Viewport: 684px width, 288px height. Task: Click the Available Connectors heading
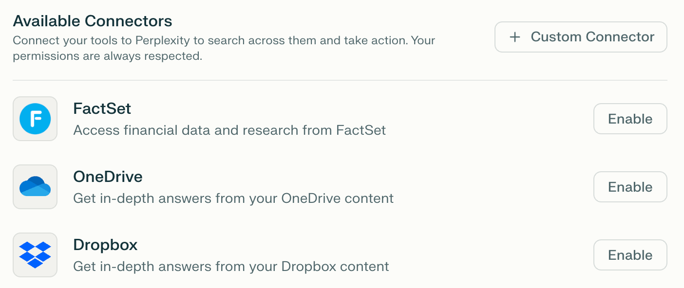[93, 21]
